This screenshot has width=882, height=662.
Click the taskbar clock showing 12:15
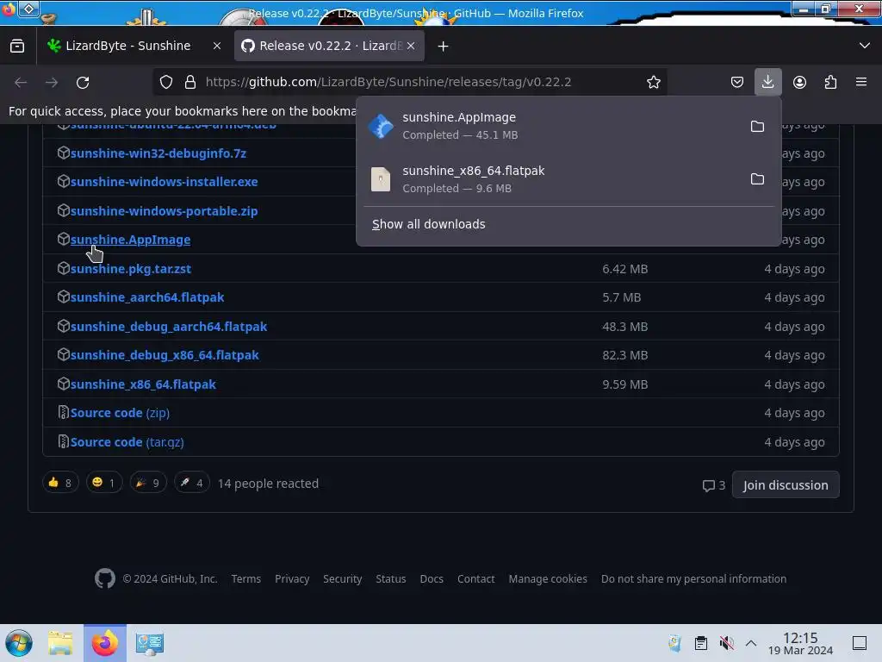pyautogui.click(x=800, y=643)
